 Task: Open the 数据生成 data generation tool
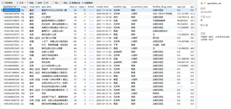pyautogui.click(x=74, y=3)
